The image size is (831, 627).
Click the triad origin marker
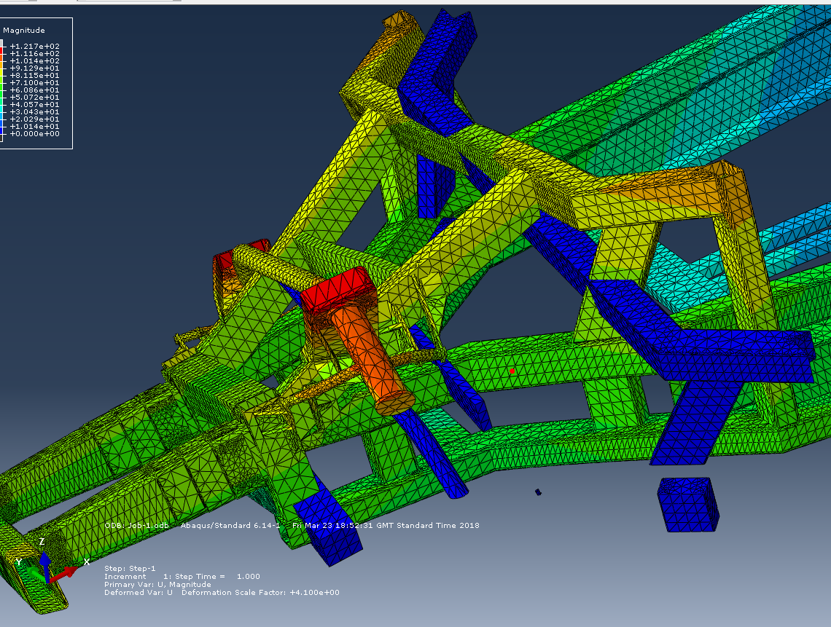[49, 583]
